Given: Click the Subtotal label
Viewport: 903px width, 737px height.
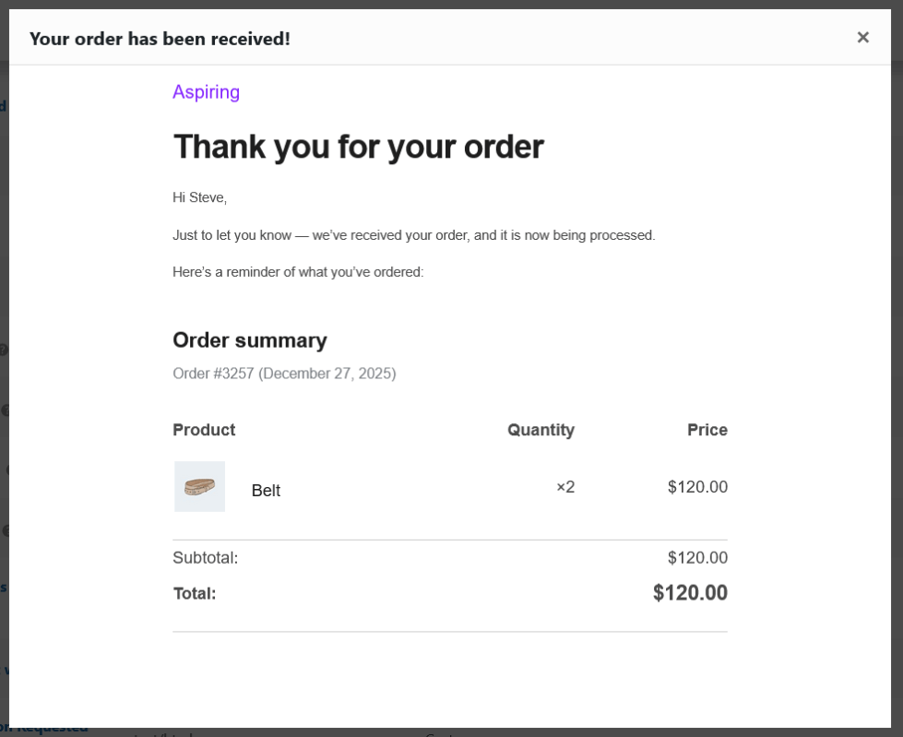Looking at the screenshot, I should tap(205, 558).
